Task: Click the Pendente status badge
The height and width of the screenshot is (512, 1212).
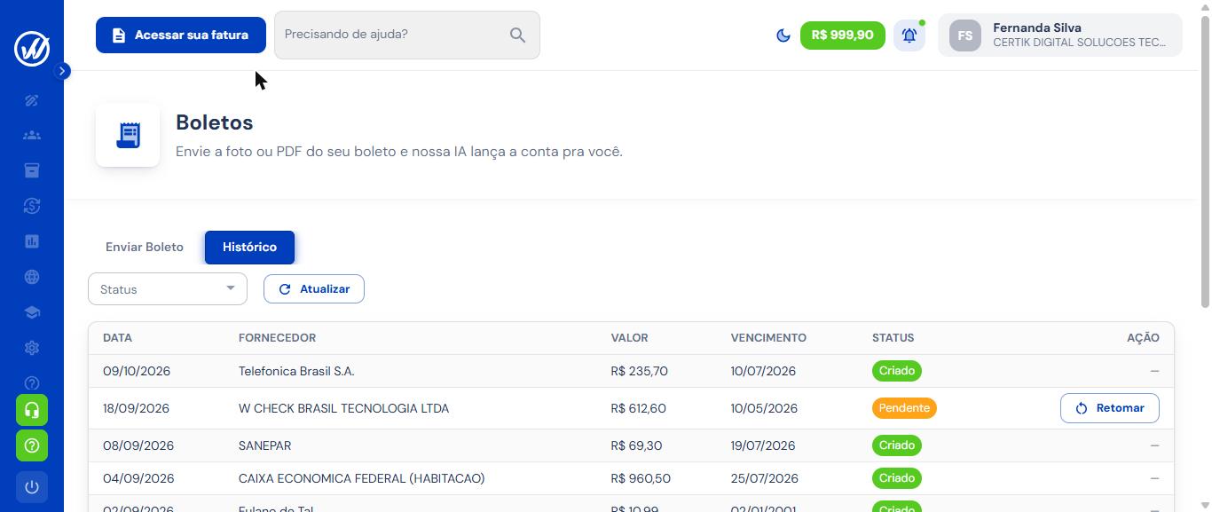Action: 904,408
